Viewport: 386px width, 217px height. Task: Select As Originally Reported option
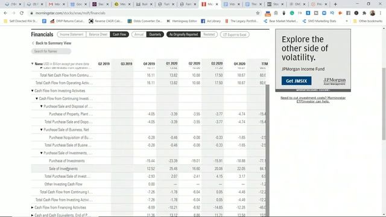183,34
